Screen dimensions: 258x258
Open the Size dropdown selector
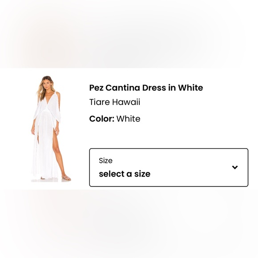169,168
